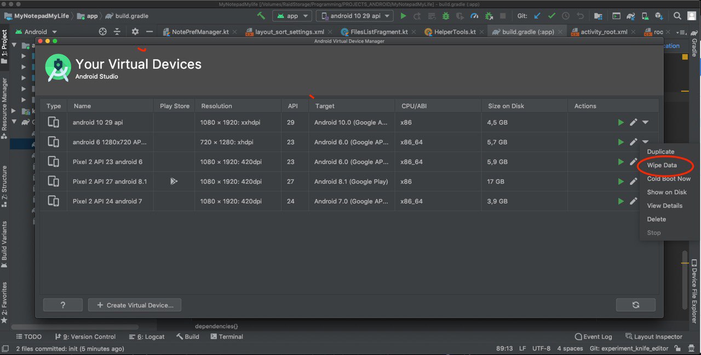Click actions arrow for android 6 1280x720

[645, 142]
